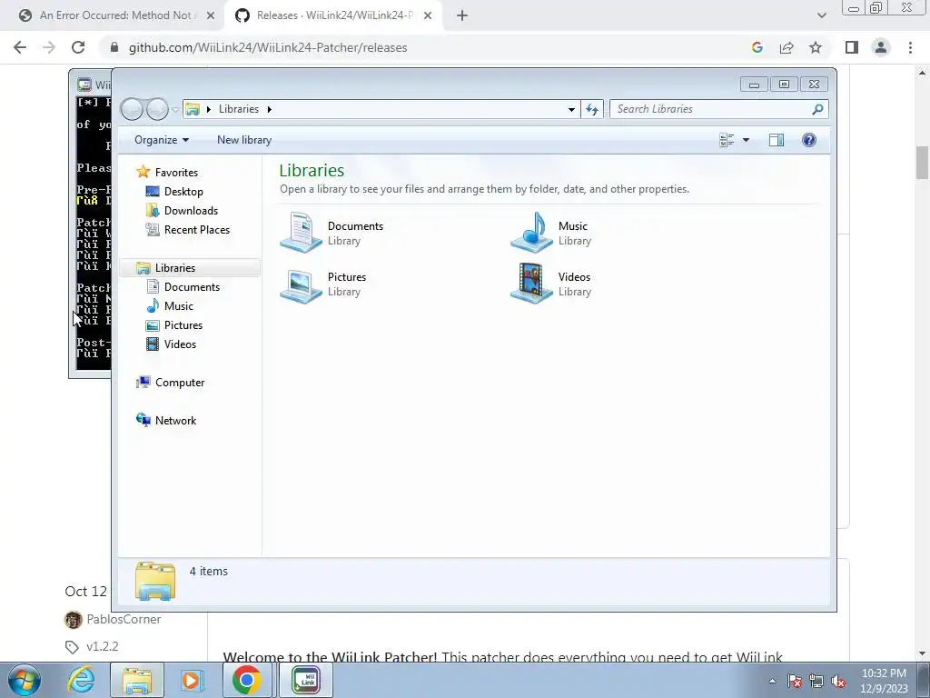Click the Action Center flag tray icon
This screenshot has height=698, width=930.
[x=795, y=681]
